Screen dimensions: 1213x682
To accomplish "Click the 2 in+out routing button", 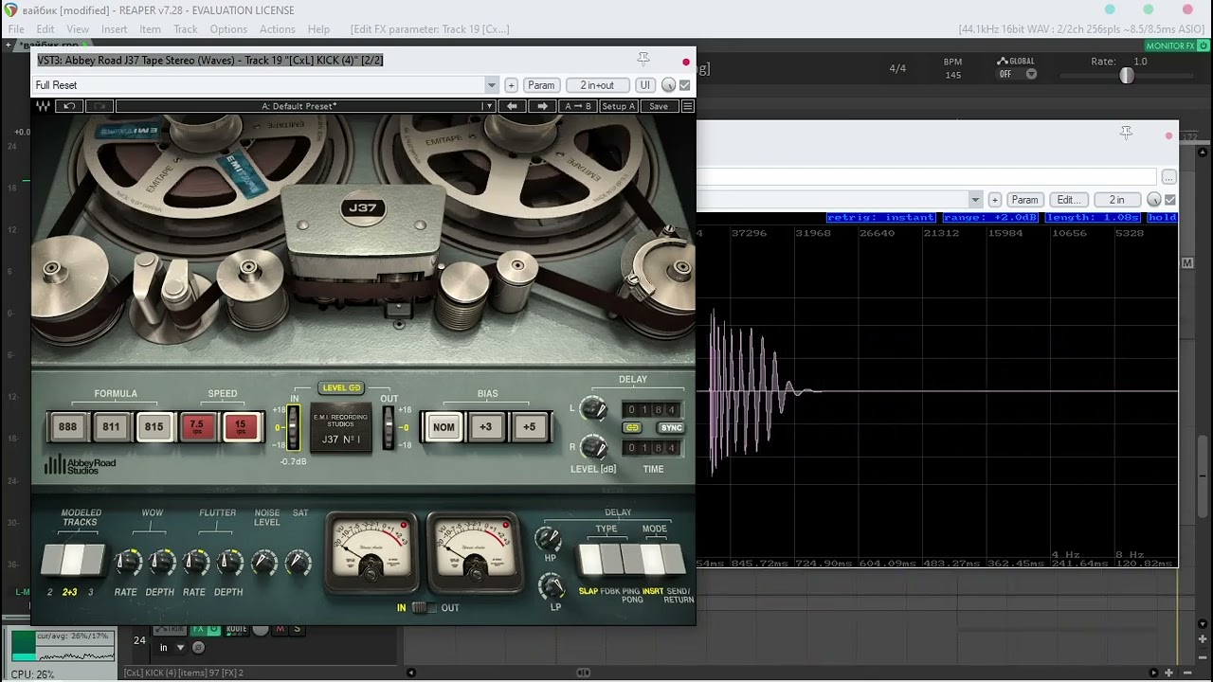I will tap(597, 85).
